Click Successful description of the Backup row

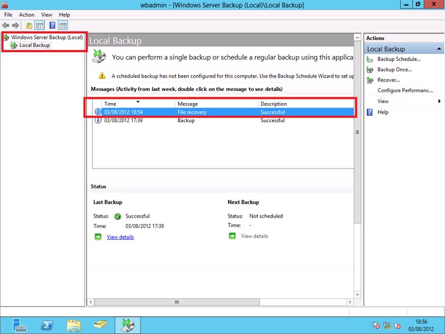pyautogui.click(x=273, y=120)
